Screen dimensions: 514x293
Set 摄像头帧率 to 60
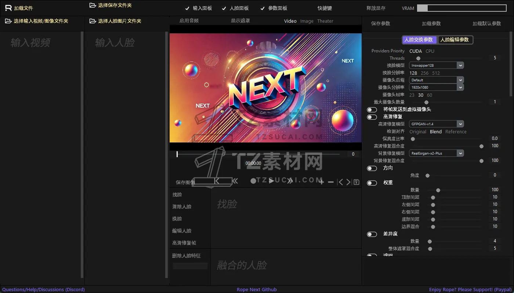tap(430, 95)
